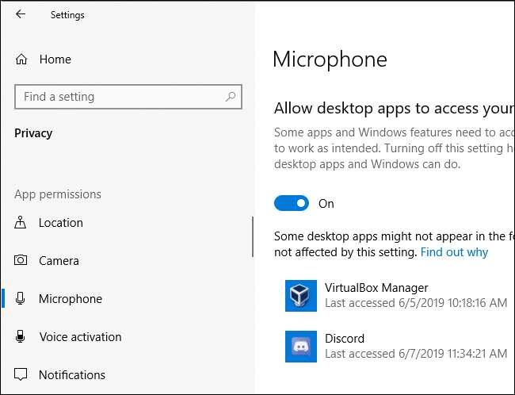Click the sidebar vertical scrollbar
This screenshot has height=395, width=515.
coord(252,238)
